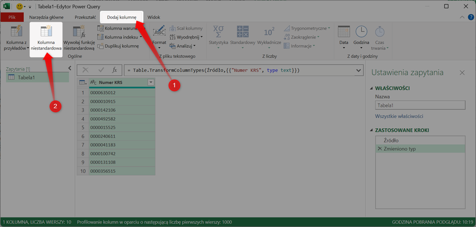This screenshot has height=227, width=476.
Task: Open Wszystkie właściwości link
Action: tap(399, 116)
